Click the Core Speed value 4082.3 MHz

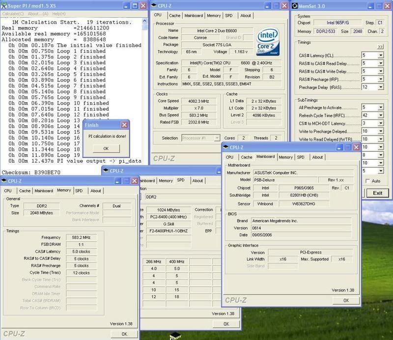(x=198, y=101)
